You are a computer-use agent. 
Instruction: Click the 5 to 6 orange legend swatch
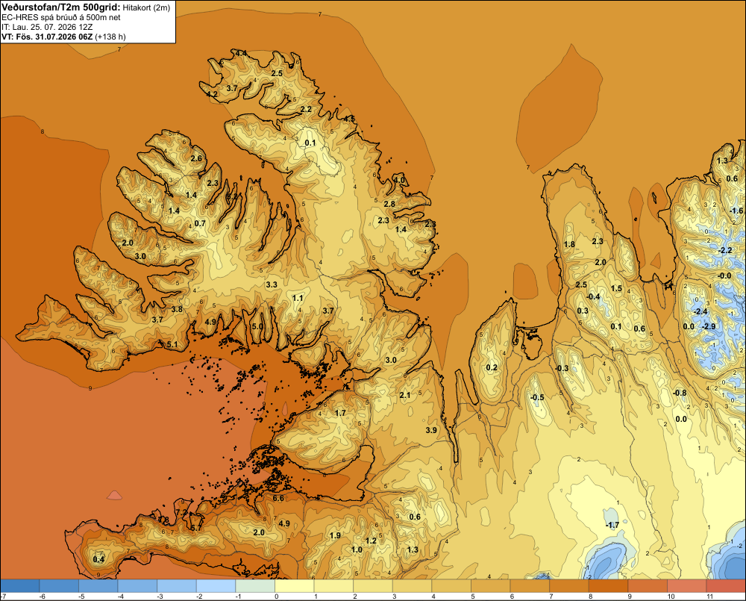pos(491,585)
